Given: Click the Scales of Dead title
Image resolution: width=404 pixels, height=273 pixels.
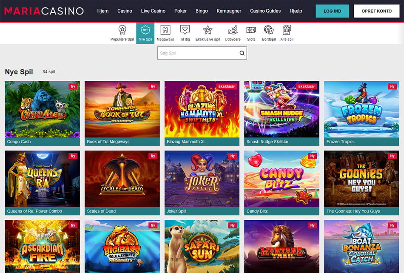Looking at the screenshot, I should pyautogui.click(x=101, y=211).
